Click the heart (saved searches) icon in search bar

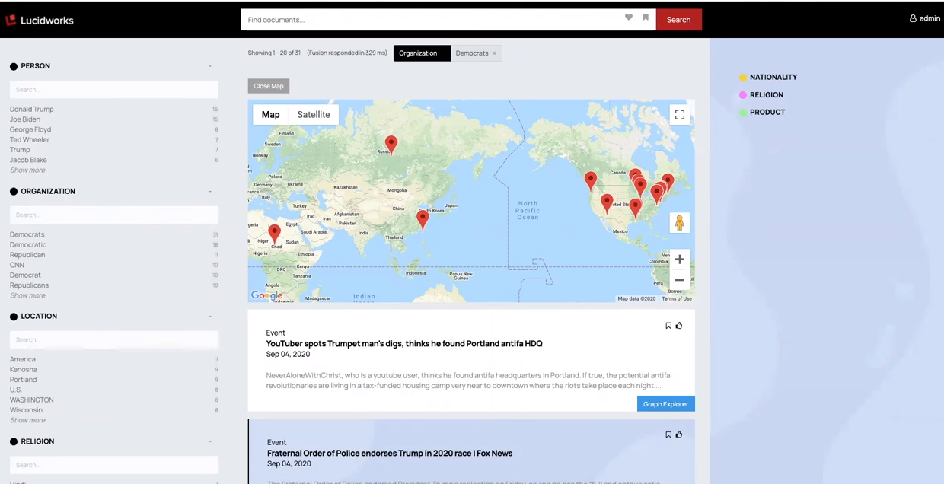[628, 18]
